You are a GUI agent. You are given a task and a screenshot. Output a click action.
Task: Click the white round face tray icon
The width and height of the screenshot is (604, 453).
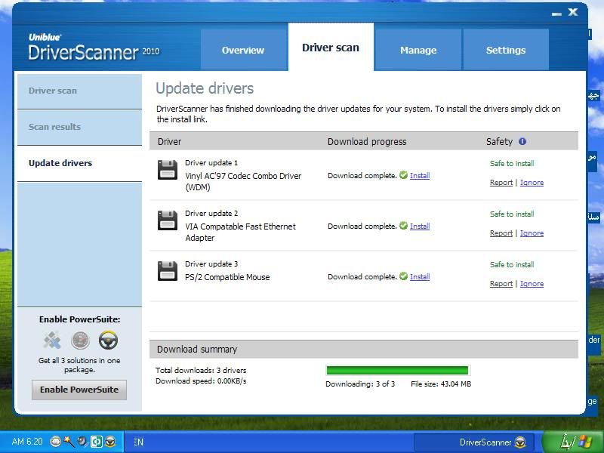[56, 442]
